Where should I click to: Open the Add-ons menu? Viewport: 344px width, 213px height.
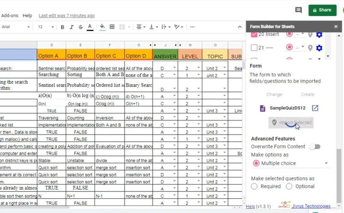[10, 15]
